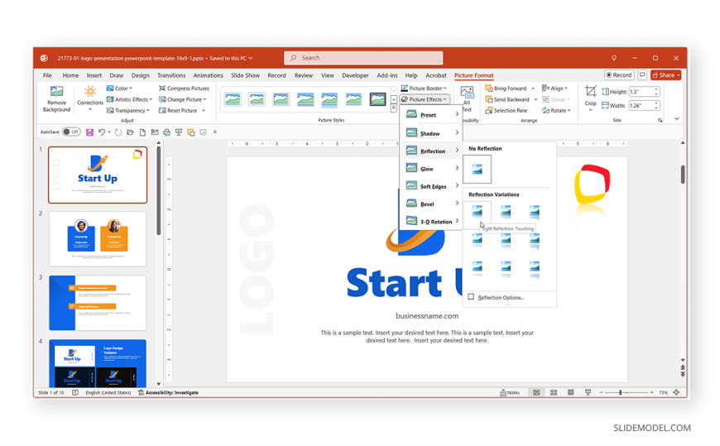The width and height of the screenshot is (720, 446).
Task: Click the Picture Effects dropdown
Action: [x=424, y=99]
